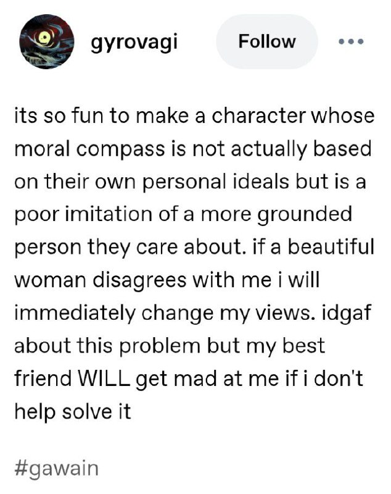Screen dimensions: 391x494
Task: Open the three-dot more options menu
Action: click(x=351, y=41)
